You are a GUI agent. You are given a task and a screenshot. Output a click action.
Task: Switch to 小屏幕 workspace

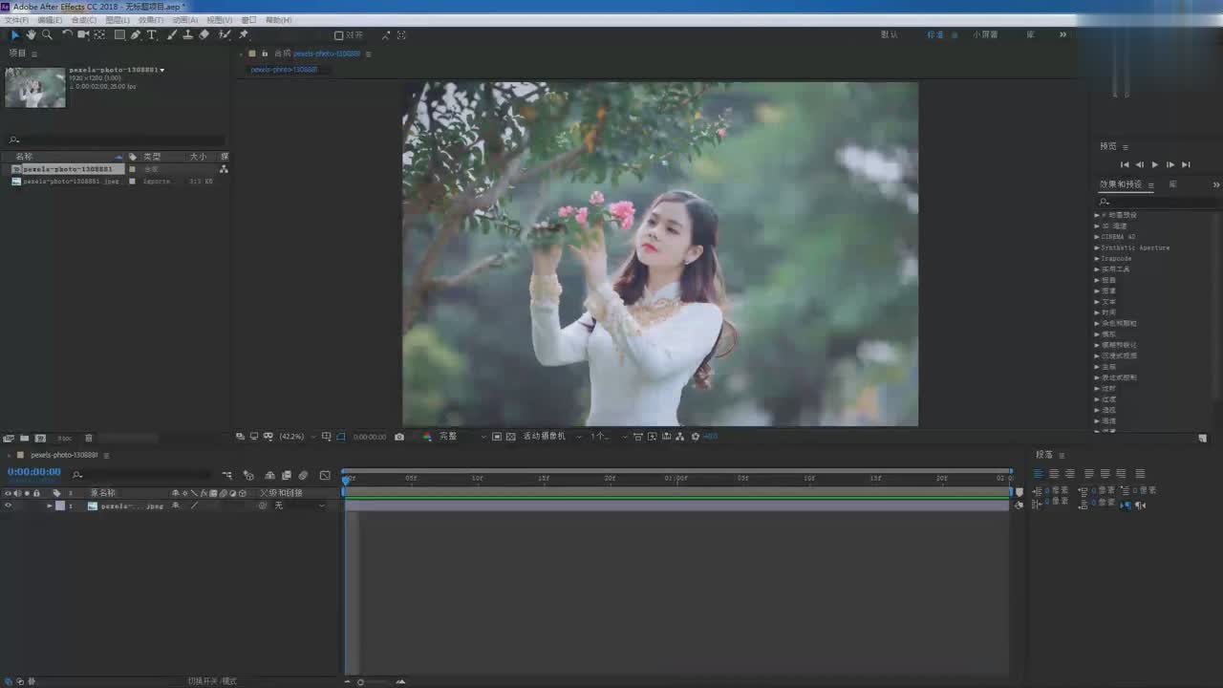[985, 34]
